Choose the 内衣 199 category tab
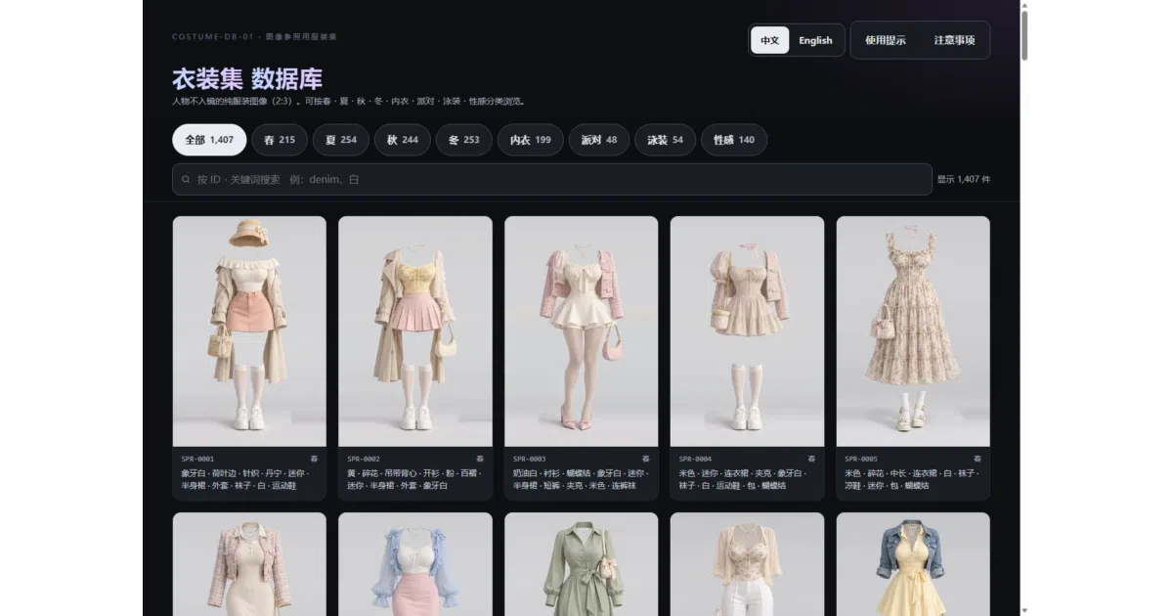1173x616 pixels. 531,140
